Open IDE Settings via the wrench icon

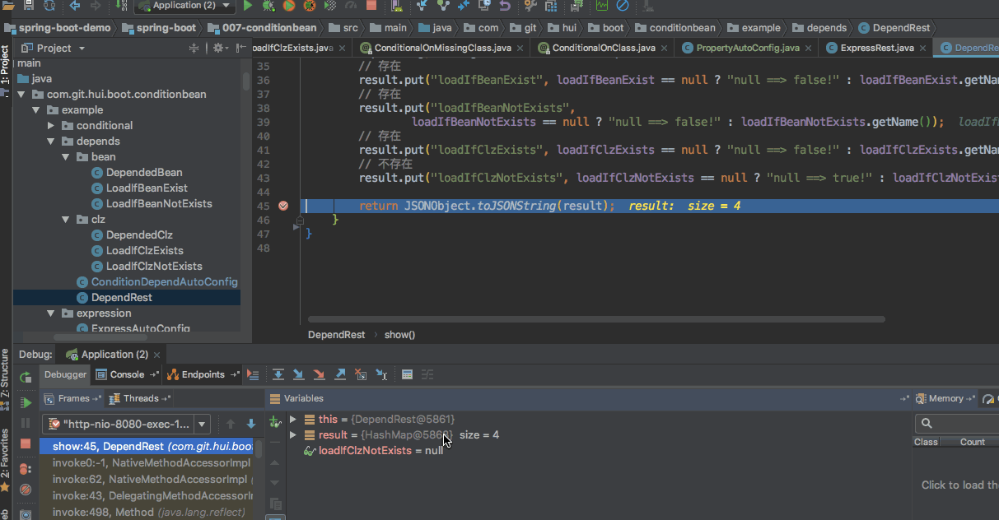pyautogui.click(x=530, y=7)
